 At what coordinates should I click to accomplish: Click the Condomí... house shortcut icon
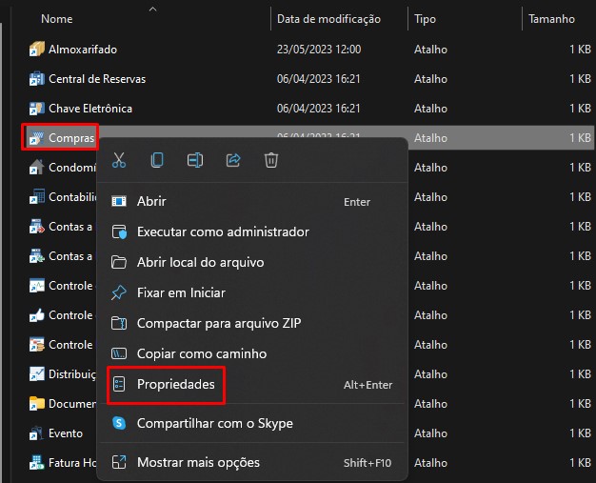37,168
